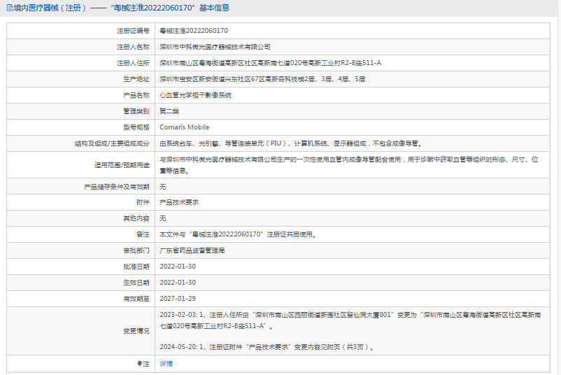561x375 pixels.
Task: Click the 有效期至 label
Action: click(136, 299)
